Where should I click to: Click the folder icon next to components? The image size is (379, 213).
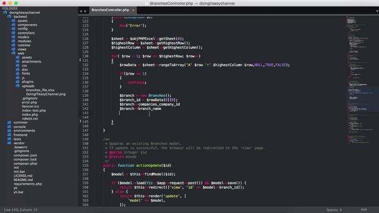[x=13, y=25]
